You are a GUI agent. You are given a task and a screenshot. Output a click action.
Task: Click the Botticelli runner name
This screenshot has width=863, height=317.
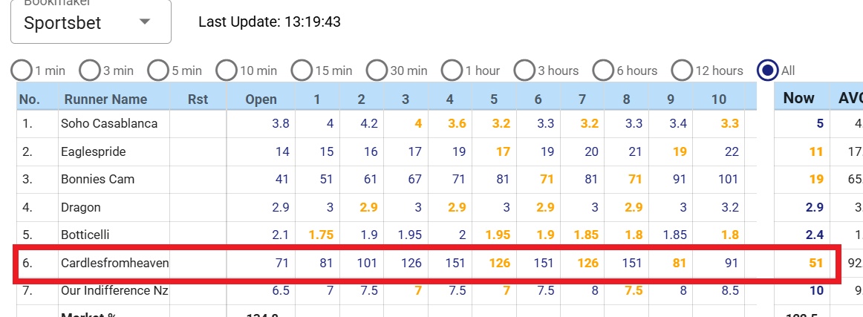85,235
